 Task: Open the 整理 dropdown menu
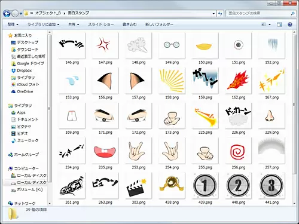click(x=13, y=24)
